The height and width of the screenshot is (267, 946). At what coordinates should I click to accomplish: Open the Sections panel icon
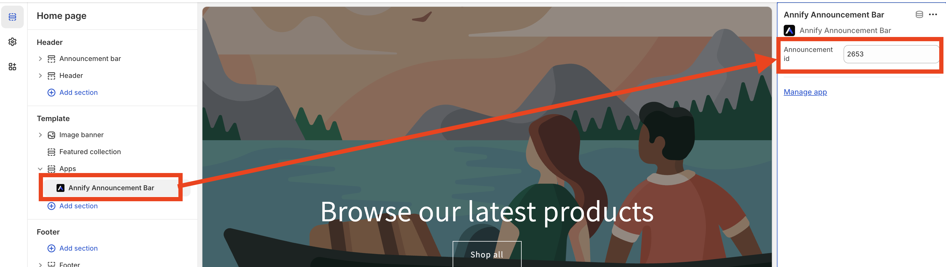tap(12, 17)
